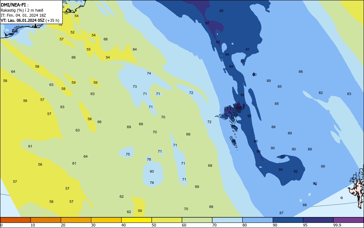Select the orange 10–20 legend swatch

click(x=46, y=220)
